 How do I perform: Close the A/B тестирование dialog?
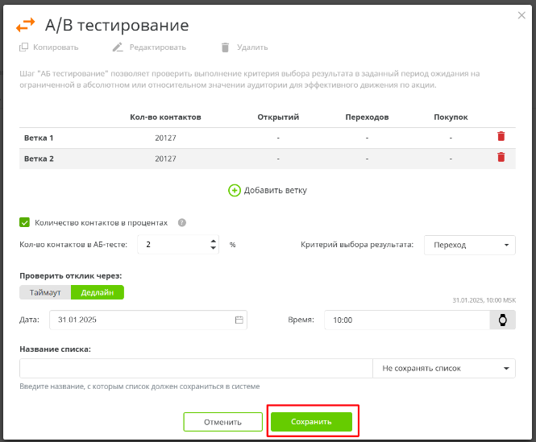(x=521, y=14)
